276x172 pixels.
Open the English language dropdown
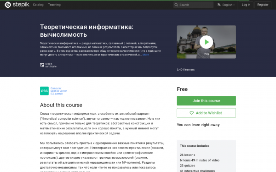coord(228,5)
